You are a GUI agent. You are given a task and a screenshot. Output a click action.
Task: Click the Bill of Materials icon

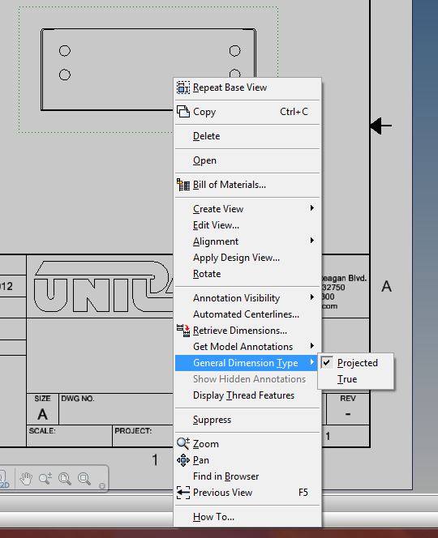click(x=183, y=185)
